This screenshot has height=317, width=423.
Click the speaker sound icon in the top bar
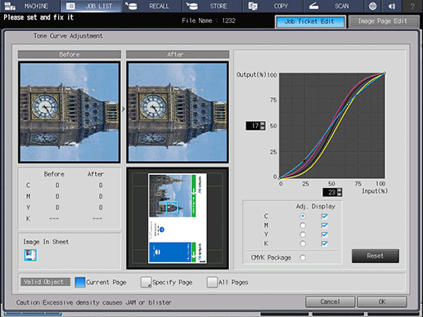(392, 6)
